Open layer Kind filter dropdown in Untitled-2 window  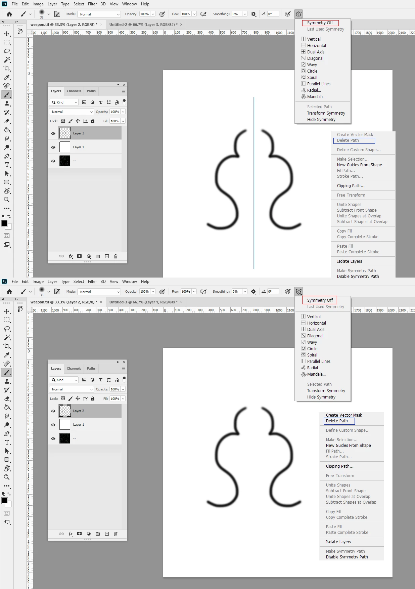[x=64, y=102]
